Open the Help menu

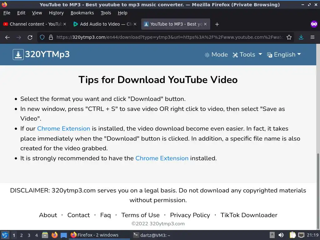pyautogui.click(x=122, y=13)
